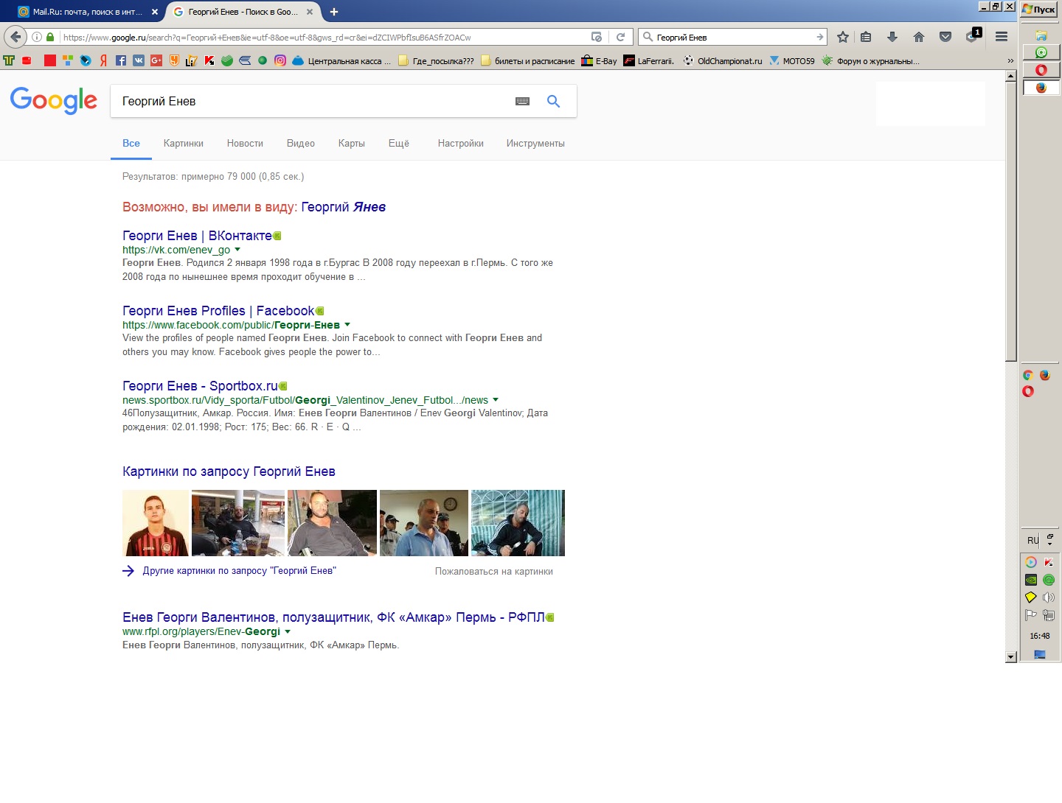Open the Енев Георги Валентинов РФПЛ result
1062x803 pixels.
point(333,617)
